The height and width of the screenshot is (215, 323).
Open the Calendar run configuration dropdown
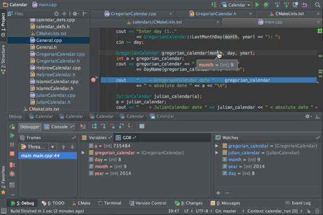[x=236, y=5]
